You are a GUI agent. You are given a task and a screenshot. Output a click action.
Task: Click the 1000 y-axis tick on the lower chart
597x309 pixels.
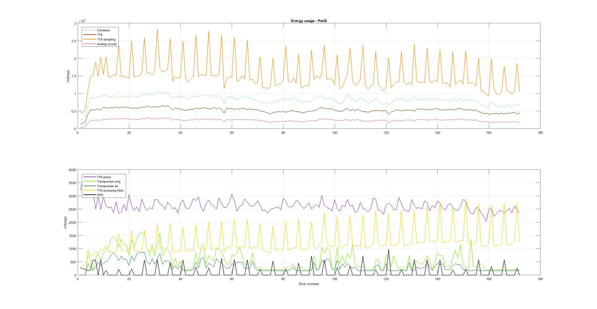click(72, 249)
